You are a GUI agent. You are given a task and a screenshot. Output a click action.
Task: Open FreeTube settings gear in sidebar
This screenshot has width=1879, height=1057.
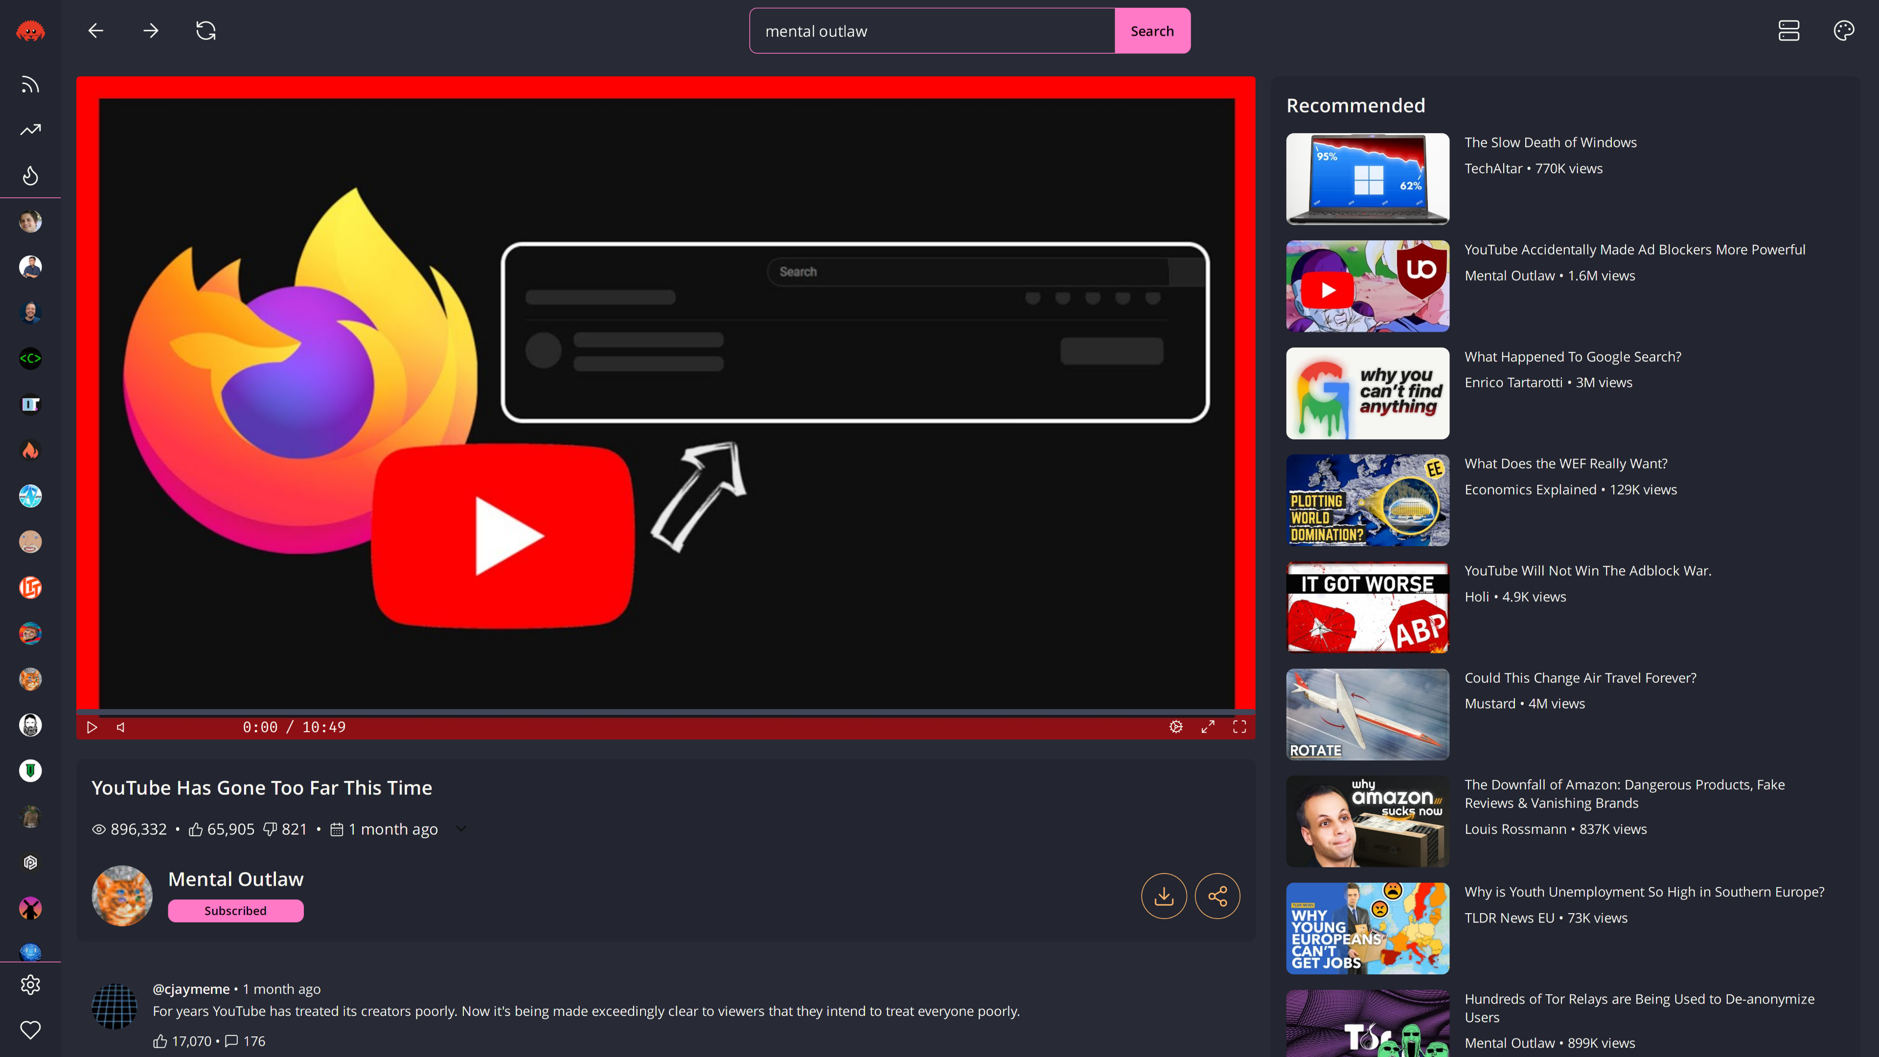[30, 985]
